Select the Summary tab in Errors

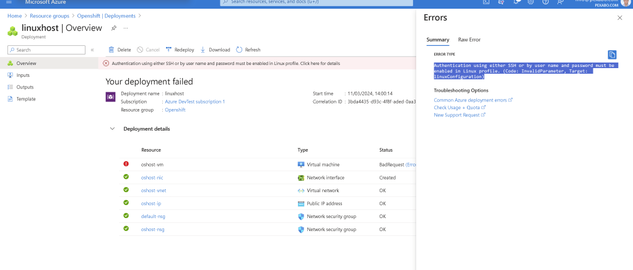click(438, 40)
